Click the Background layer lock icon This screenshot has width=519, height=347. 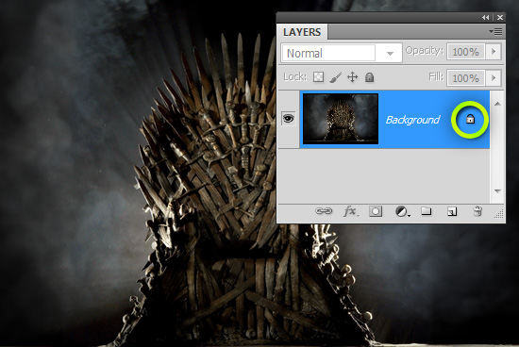pos(470,119)
